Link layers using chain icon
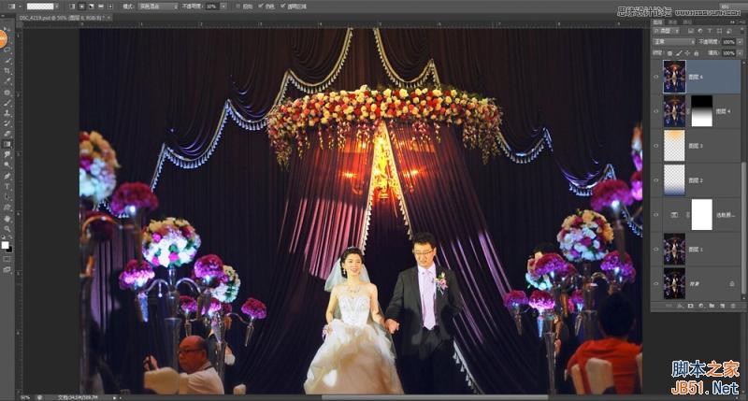748x401 pixels. [669, 306]
